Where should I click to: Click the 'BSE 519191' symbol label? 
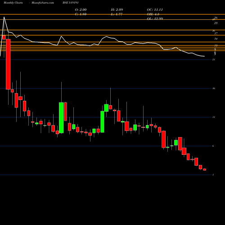(x=71, y=3)
